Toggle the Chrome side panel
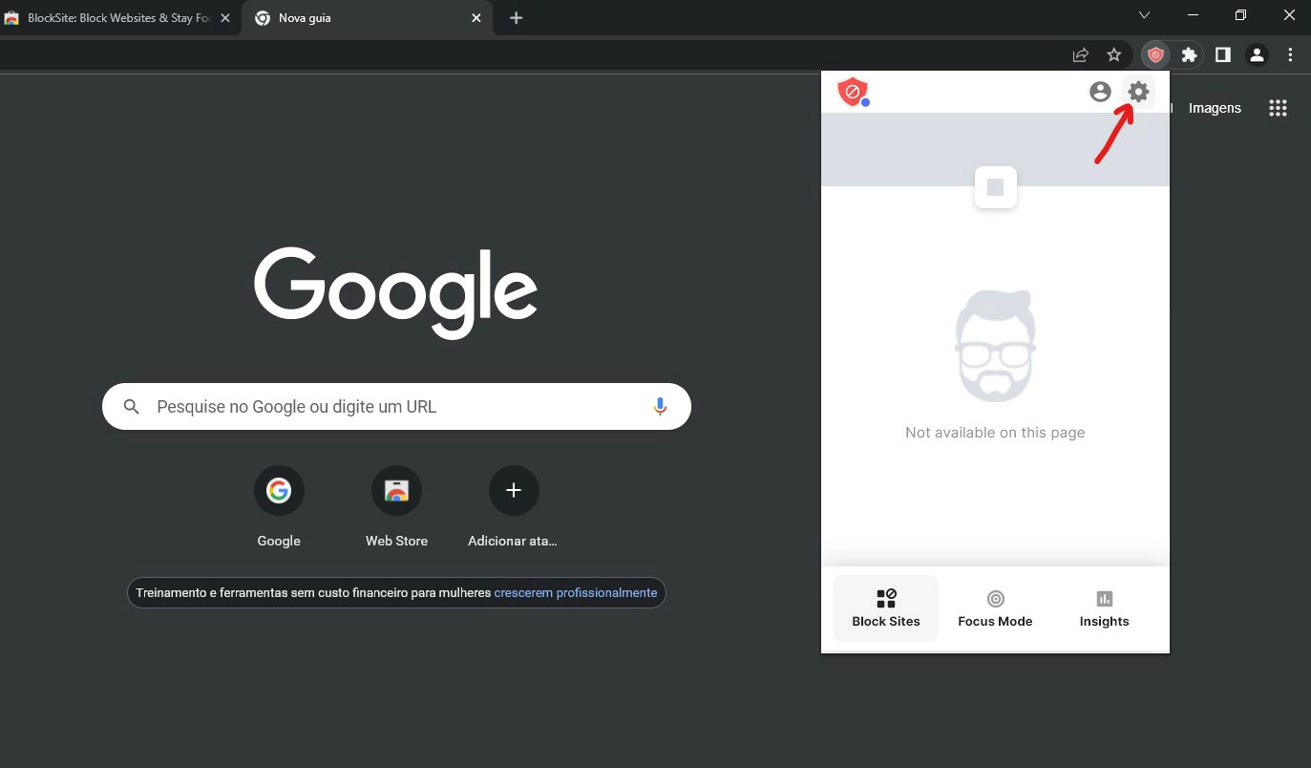 [x=1222, y=55]
